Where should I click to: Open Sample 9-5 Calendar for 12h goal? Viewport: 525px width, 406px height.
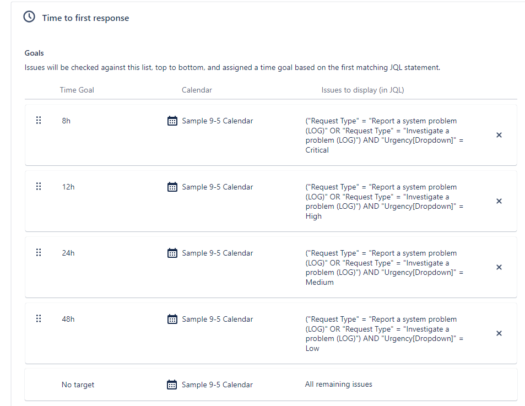pyautogui.click(x=218, y=187)
